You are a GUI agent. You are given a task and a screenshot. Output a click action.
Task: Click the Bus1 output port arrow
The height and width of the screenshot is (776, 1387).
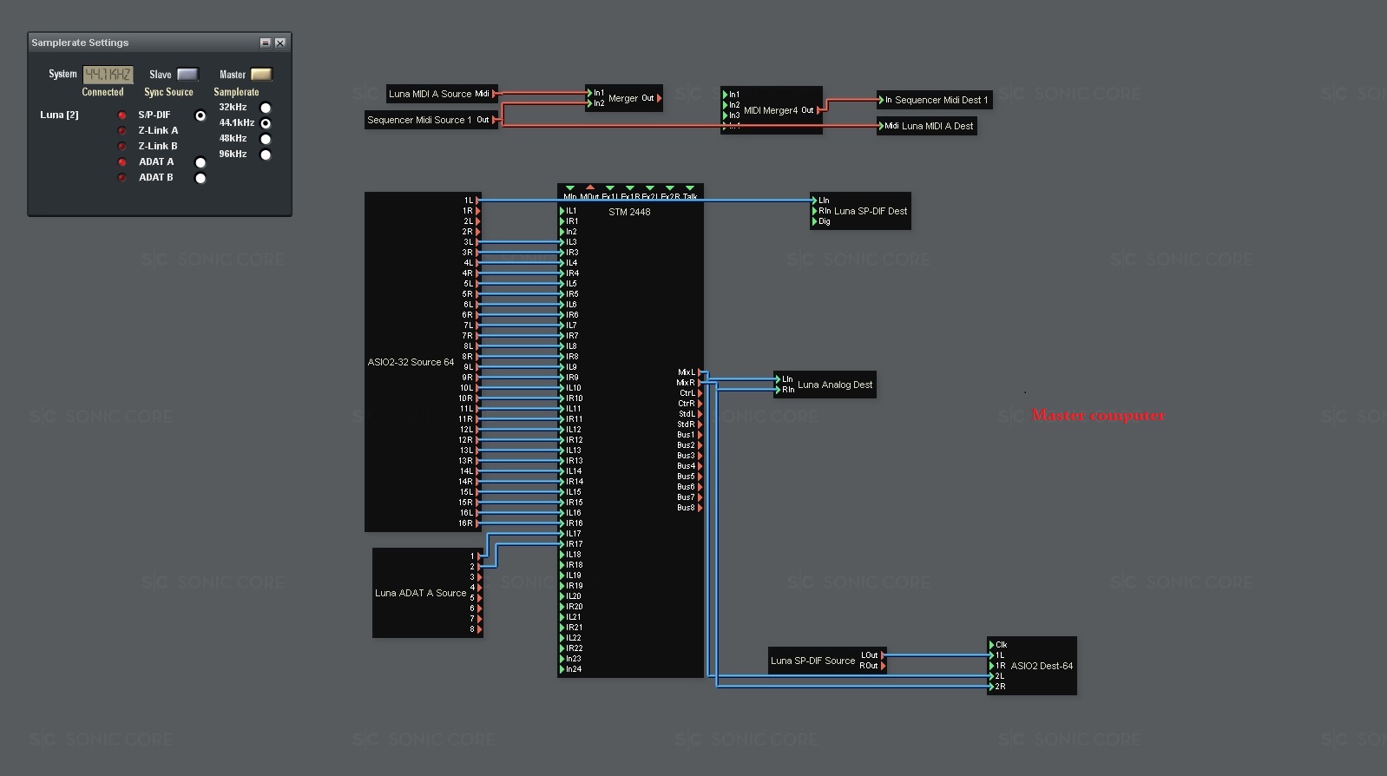coord(700,435)
